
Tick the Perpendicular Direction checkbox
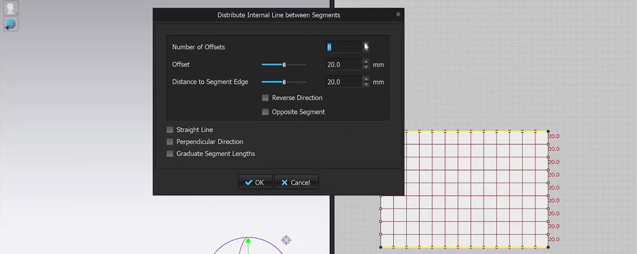tap(170, 142)
